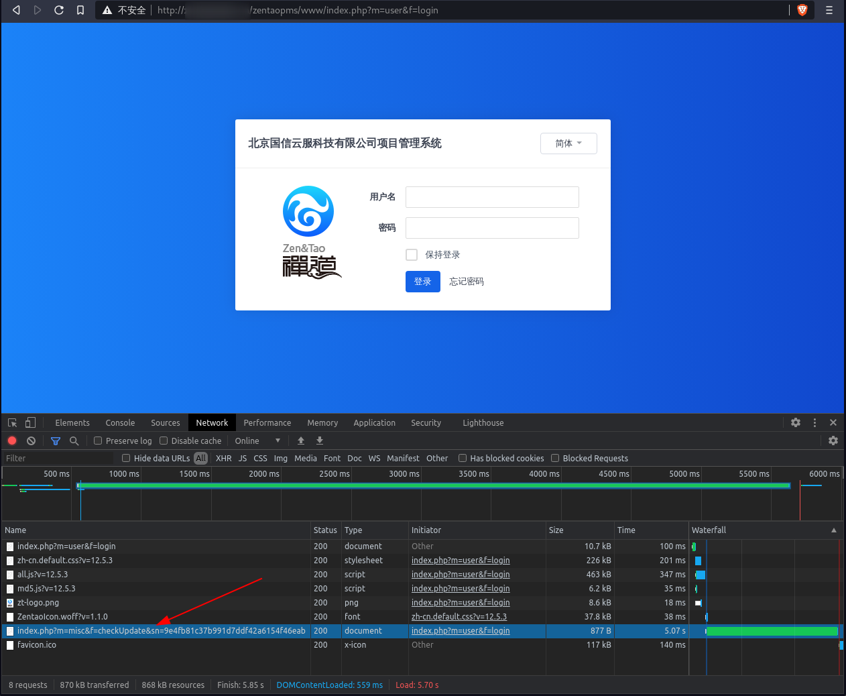The width and height of the screenshot is (846, 696).
Task: Click the 用户名 username input field
Action: coord(492,197)
